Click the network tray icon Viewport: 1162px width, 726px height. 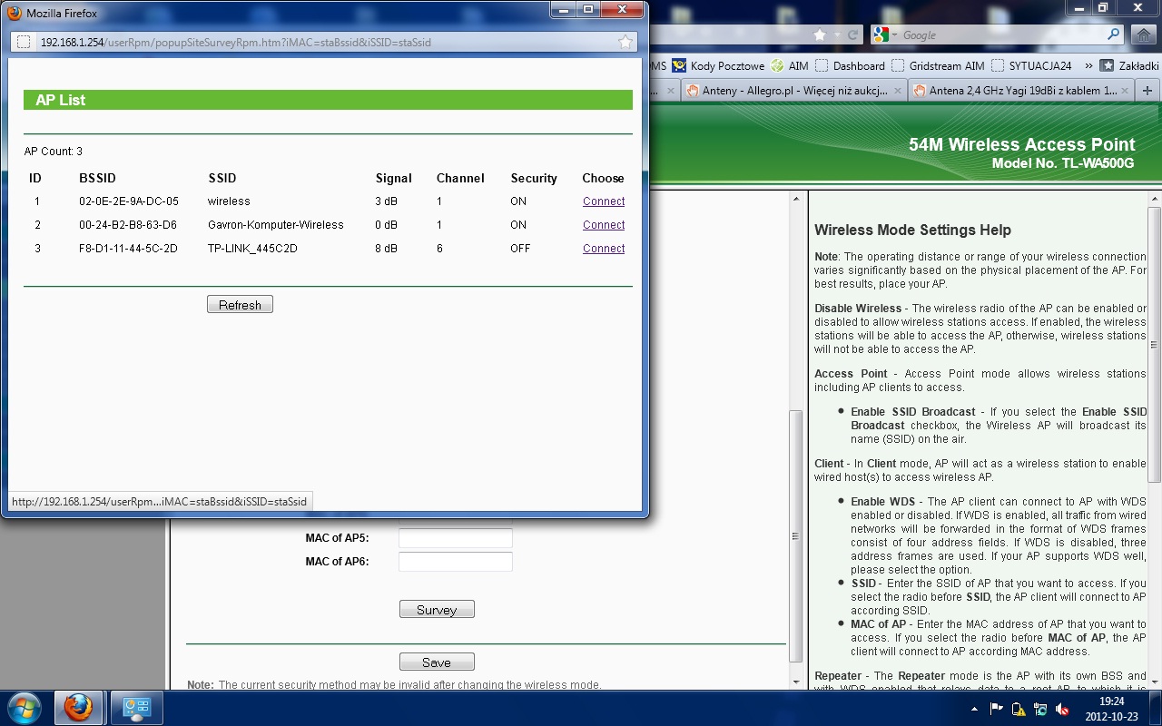[x=1042, y=708]
